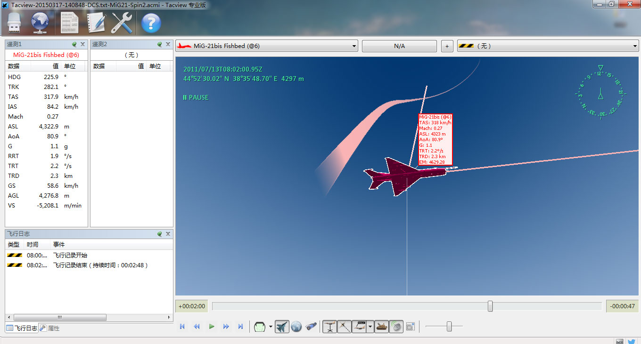The width and height of the screenshot is (641, 344).
Task: Click the ( 无 ) title in 遥测2 panel
Action: (131, 55)
